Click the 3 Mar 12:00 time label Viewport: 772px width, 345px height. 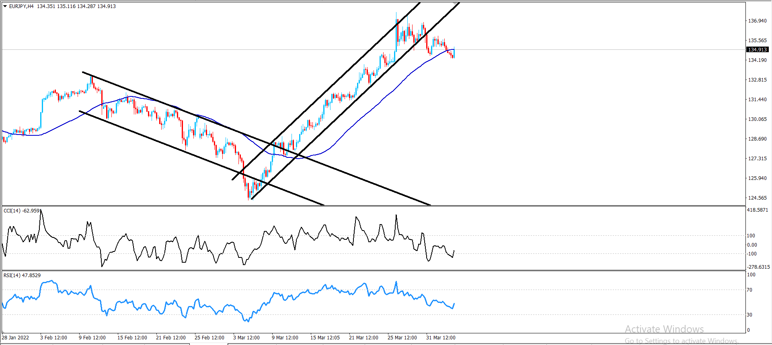[246, 338]
